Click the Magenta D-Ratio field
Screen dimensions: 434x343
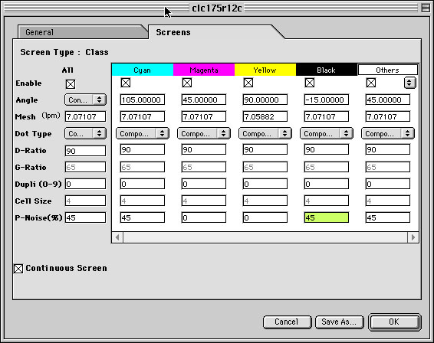[204, 149]
